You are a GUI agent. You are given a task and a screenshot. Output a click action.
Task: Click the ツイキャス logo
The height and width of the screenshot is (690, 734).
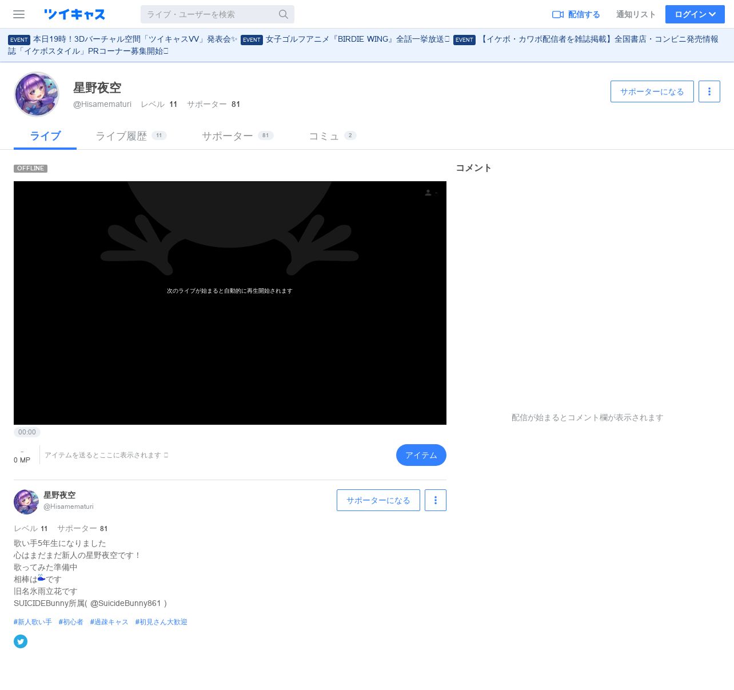tap(75, 14)
